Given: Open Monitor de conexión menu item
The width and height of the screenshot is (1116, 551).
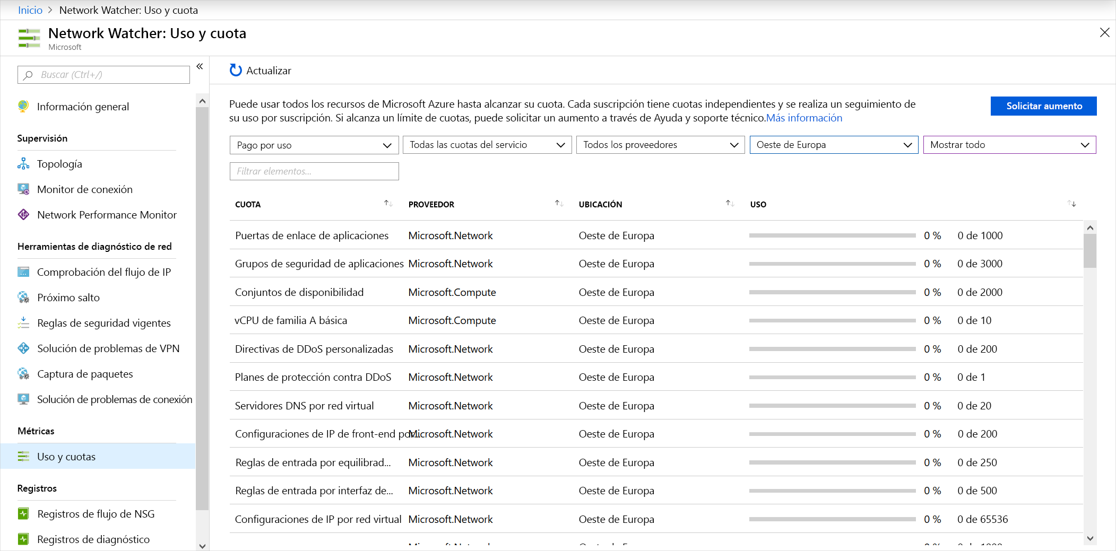Looking at the screenshot, I should (x=85, y=189).
